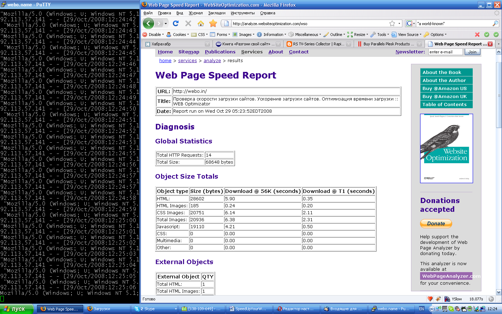
Task: Switch to the Хабрахабр tab
Action: [174, 44]
